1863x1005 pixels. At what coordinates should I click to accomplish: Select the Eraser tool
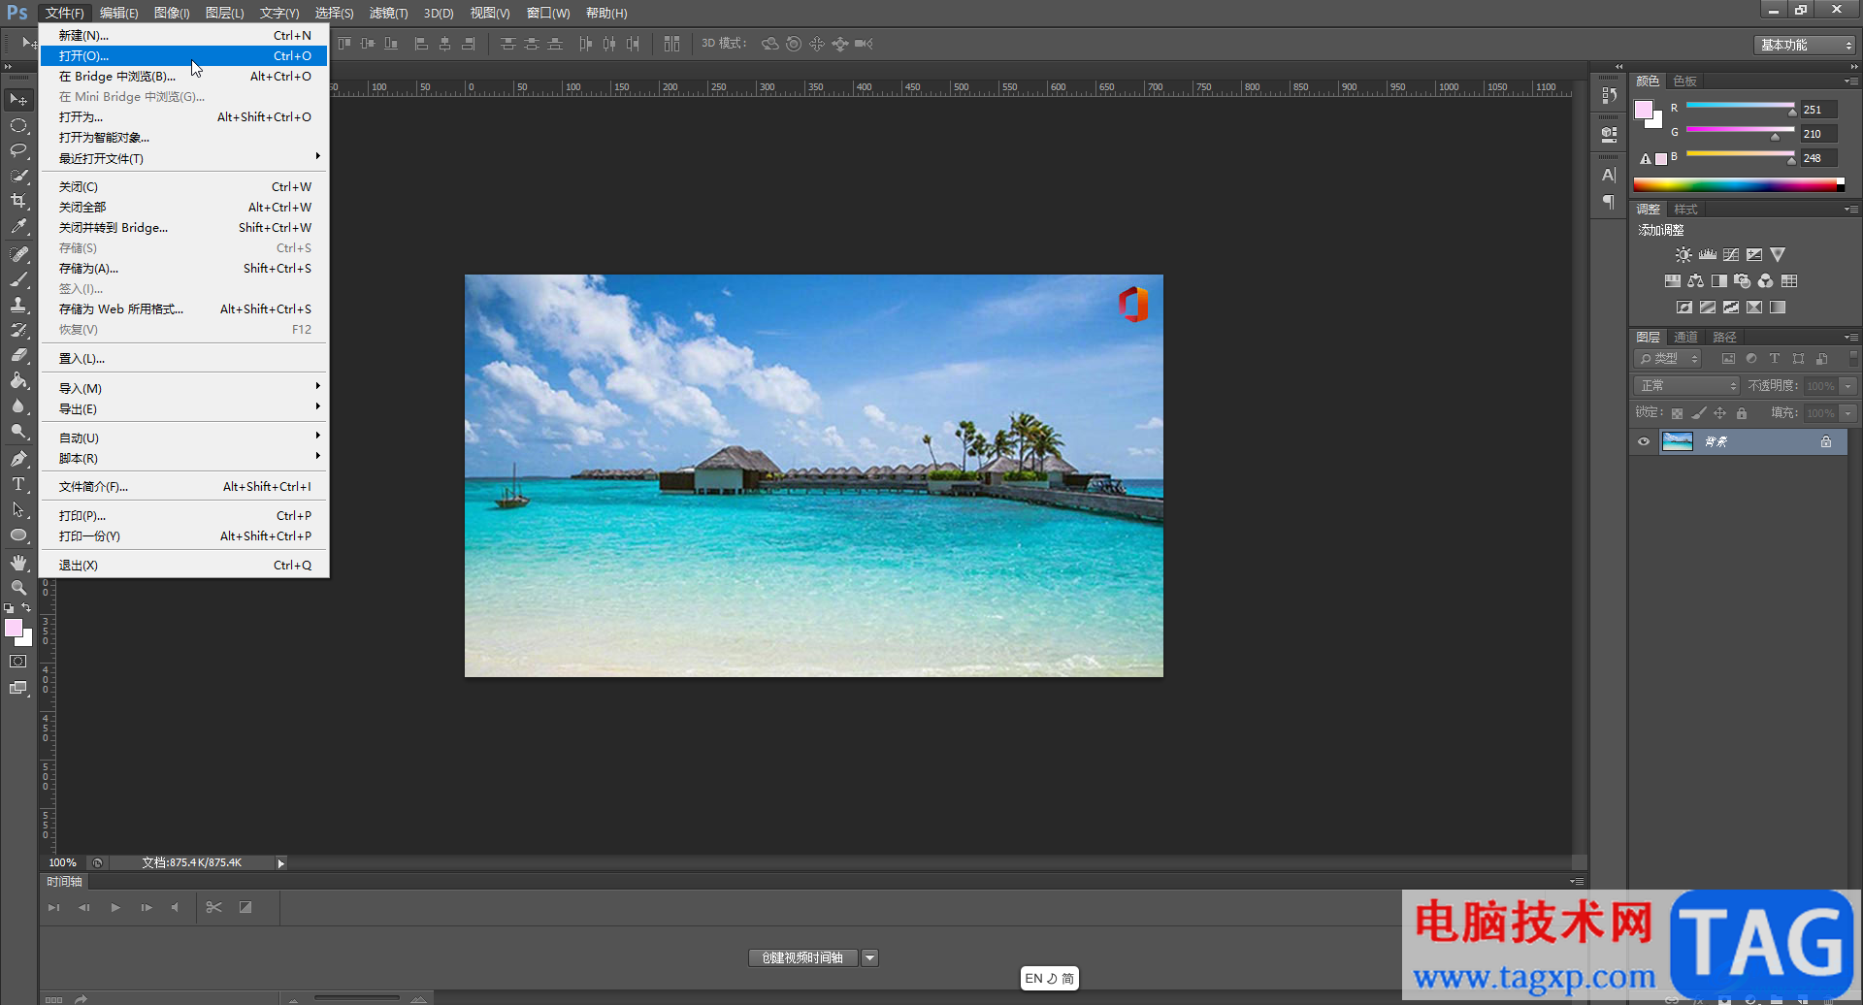[18, 355]
